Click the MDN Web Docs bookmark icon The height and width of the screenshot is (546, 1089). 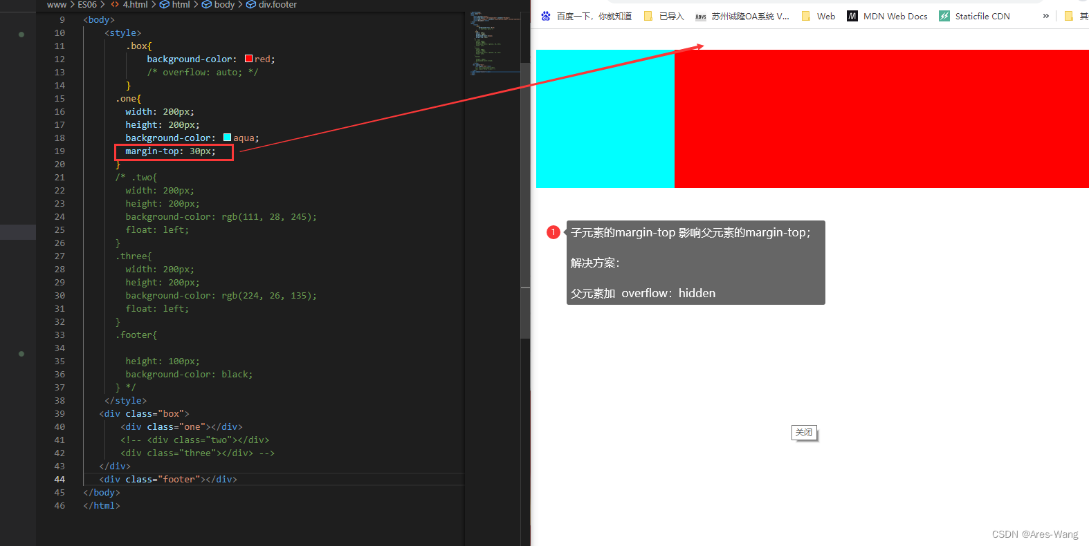click(x=852, y=16)
